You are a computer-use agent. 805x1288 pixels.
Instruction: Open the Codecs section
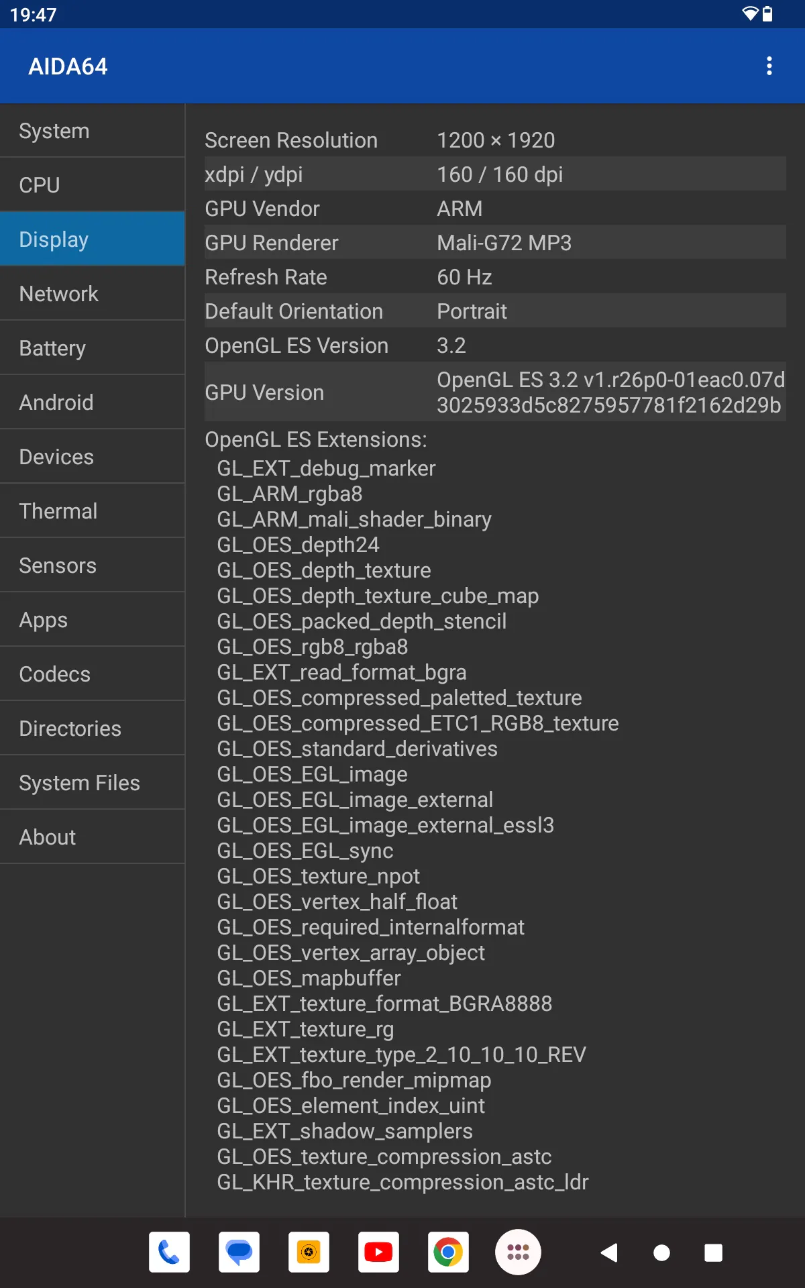pyautogui.click(x=93, y=674)
